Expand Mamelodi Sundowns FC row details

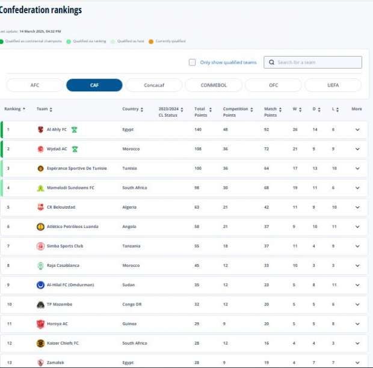coord(357,188)
